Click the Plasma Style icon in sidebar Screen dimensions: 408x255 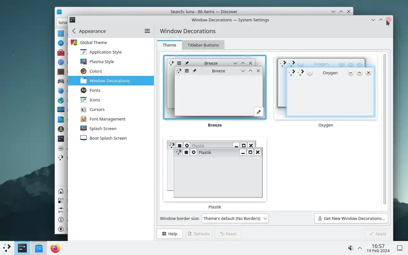pyautogui.click(x=84, y=62)
